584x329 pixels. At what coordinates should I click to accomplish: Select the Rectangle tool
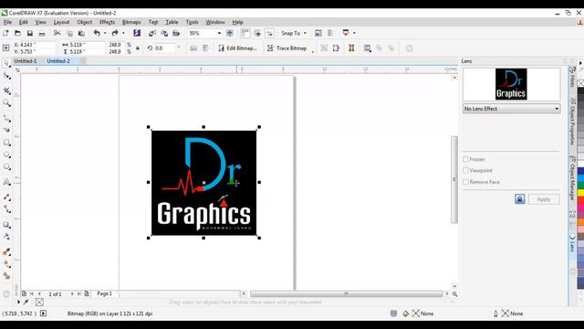[6, 143]
